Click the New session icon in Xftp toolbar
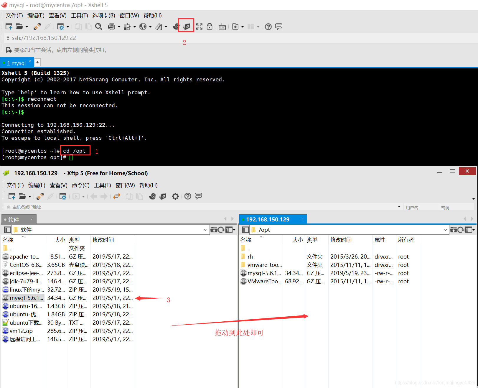 pos(12,196)
